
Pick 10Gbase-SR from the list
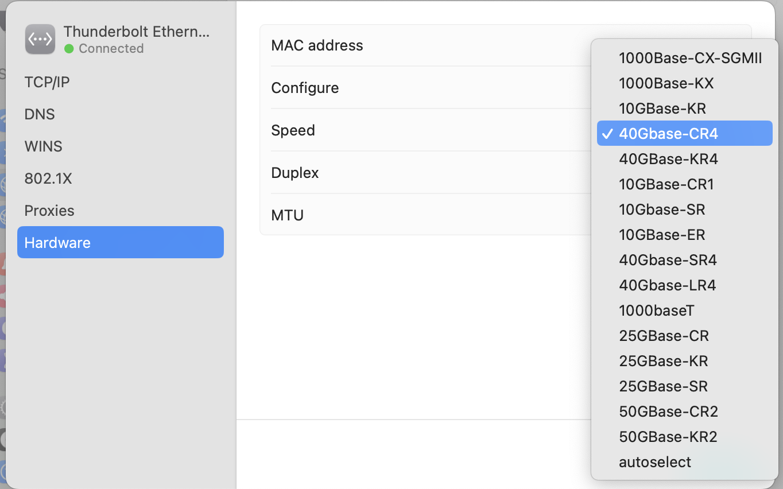click(x=662, y=209)
